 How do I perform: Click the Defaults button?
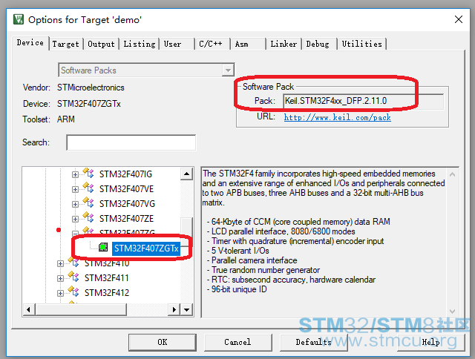pyautogui.click(x=313, y=343)
